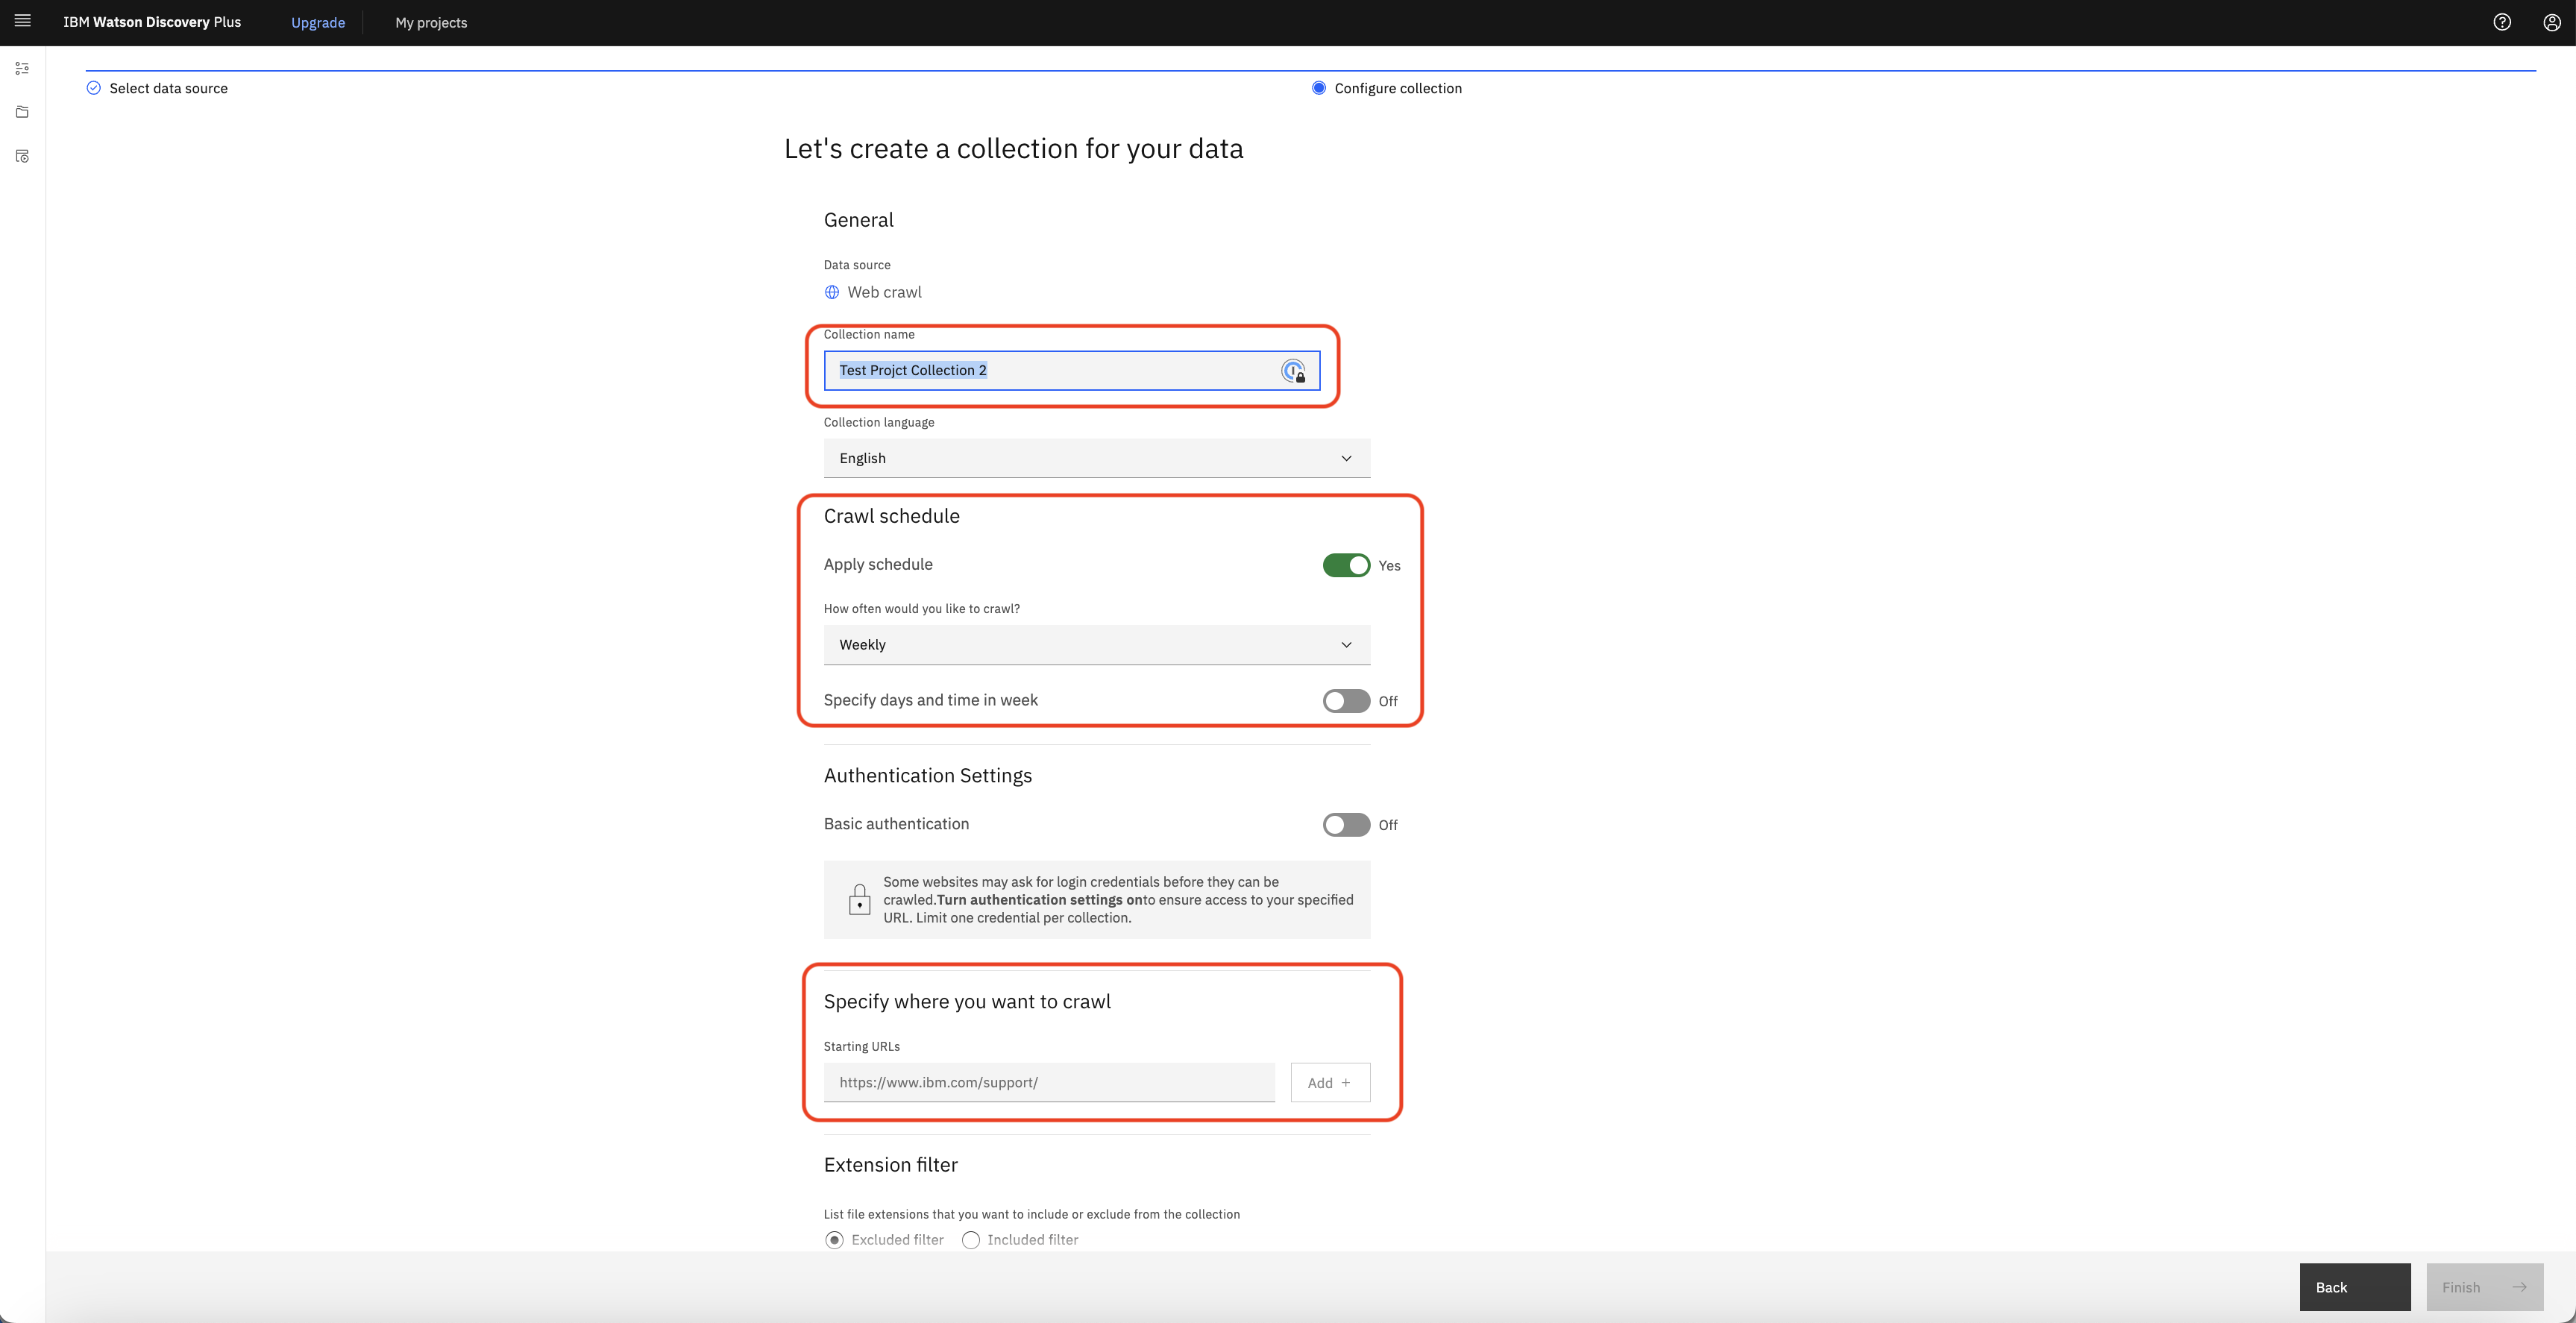The width and height of the screenshot is (2576, 1323).
Task: Select the Included filter radio button
Action: pyautogui.click(x=970, y=1240)
